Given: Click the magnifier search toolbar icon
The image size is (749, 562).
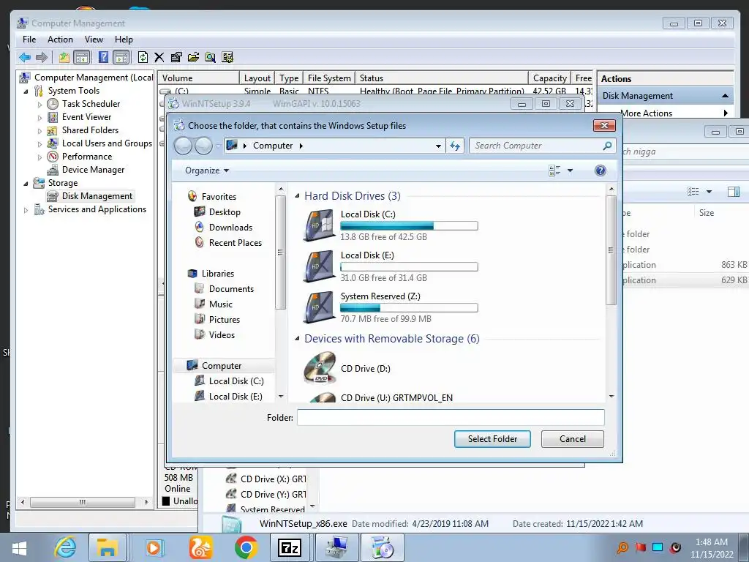Looking at the screenshot, I should click(x=210, y=57).
